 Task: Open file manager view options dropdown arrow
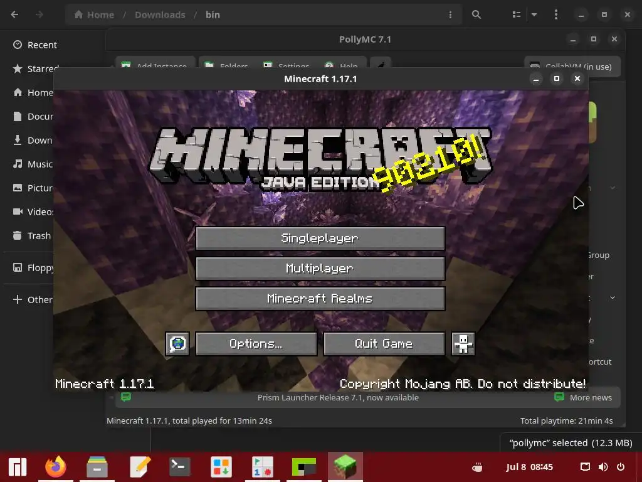tap(534, 15)
